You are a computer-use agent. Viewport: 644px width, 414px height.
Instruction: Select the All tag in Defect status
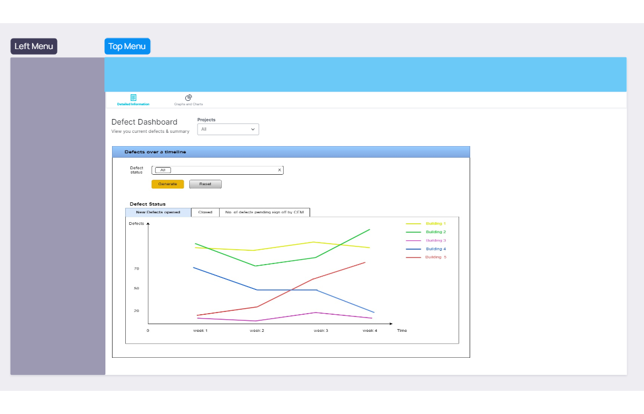163,170
